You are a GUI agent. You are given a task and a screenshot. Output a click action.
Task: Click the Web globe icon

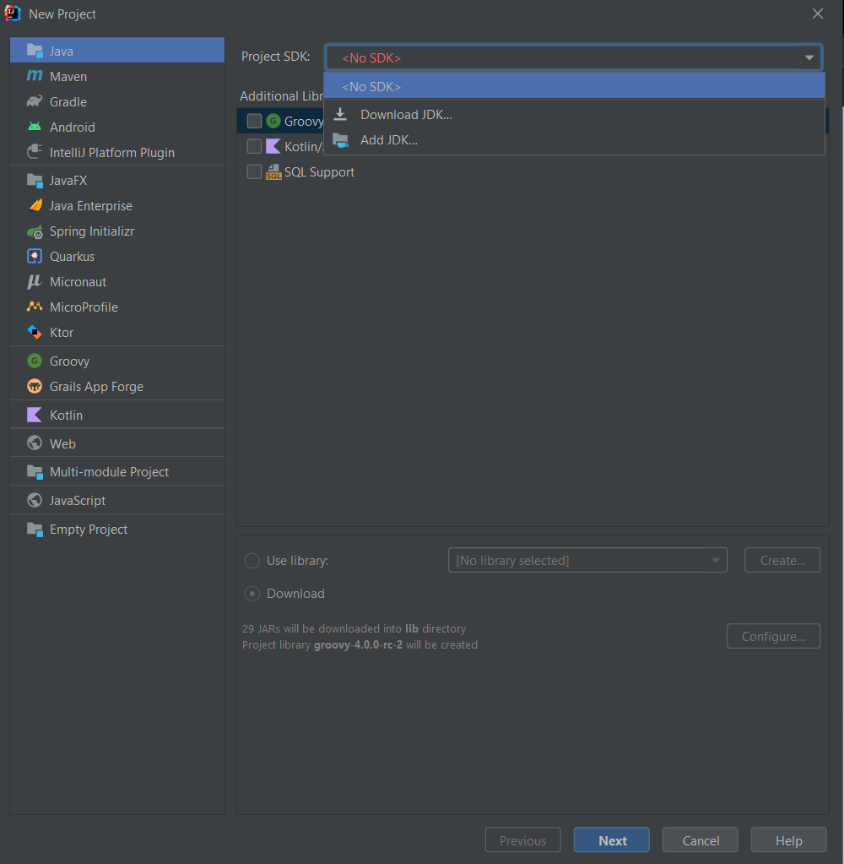[35, 443]
